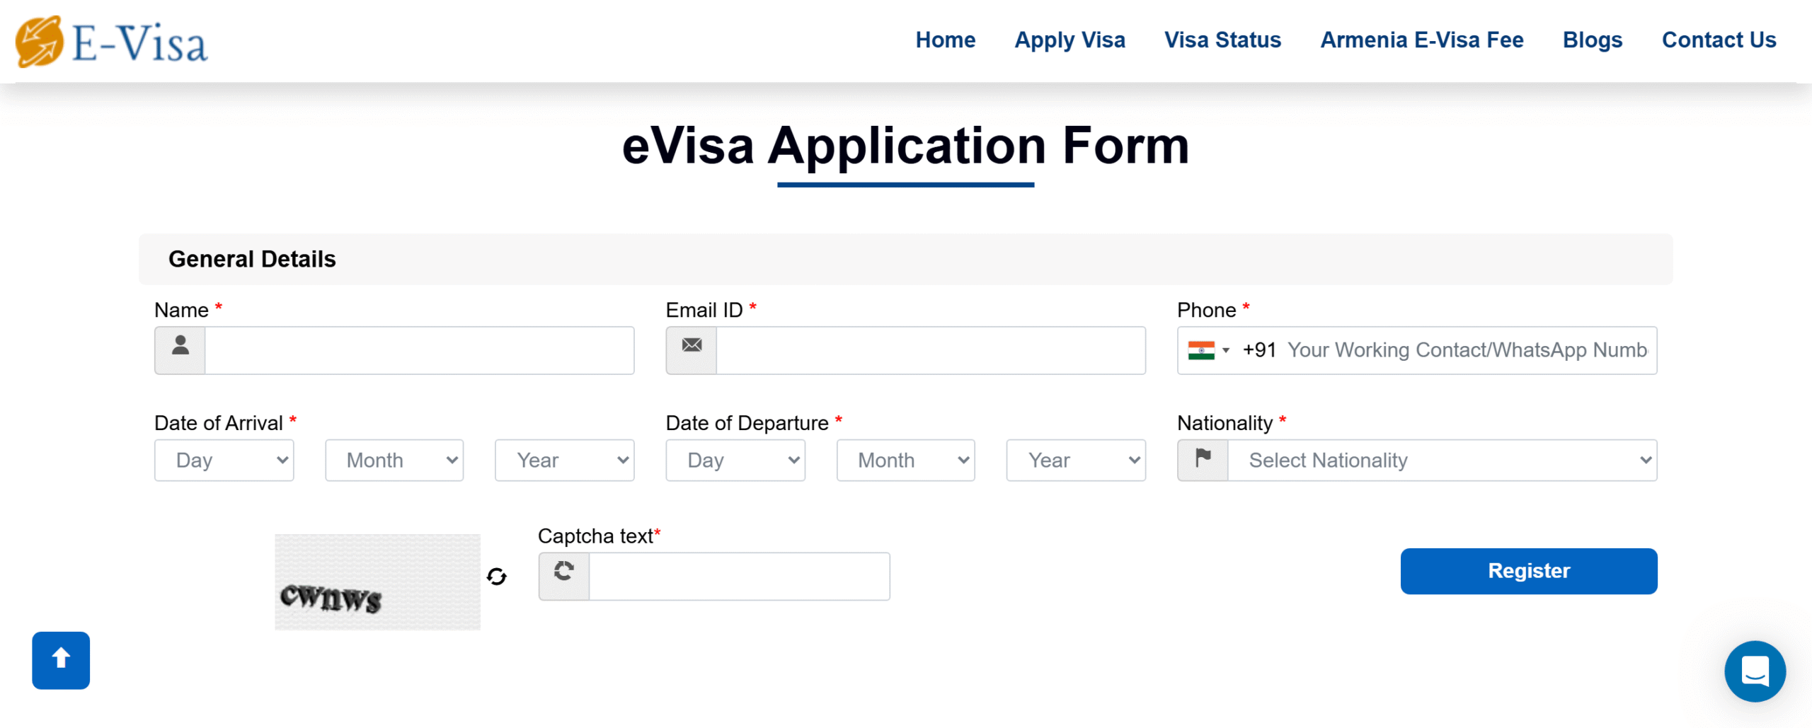Click the Captcha text input field
The image size is (1812, 728).
click(739, 576)
